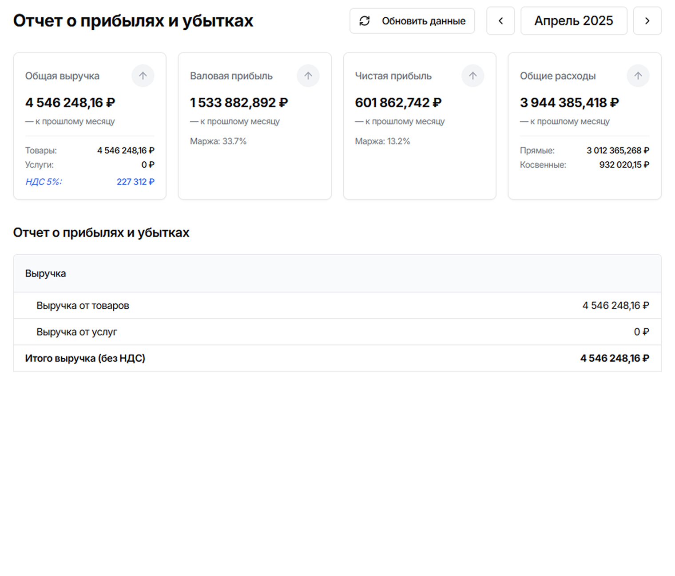Image resolution: width=675 pixels, height=576 pixels.
Task: Click the 227 312 ₽ VAT value
Action: (135, 182)
